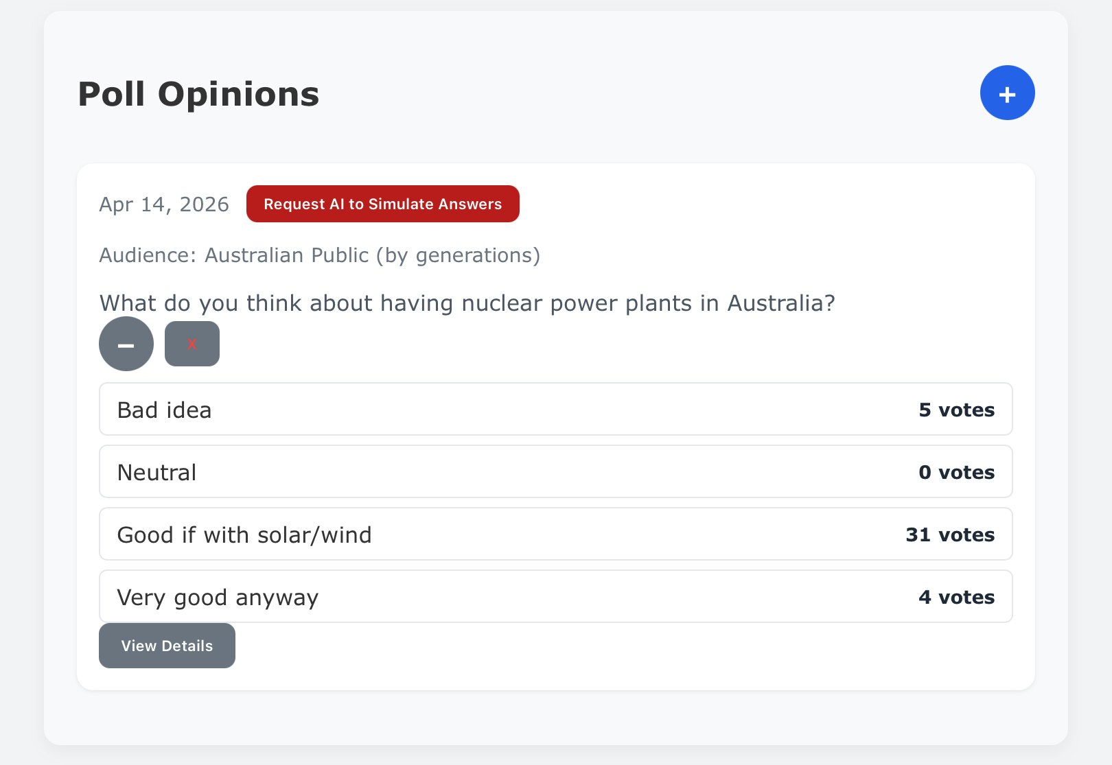Click the Australian Public audience text
Image resolution: width=1112 pixels, height=765 pixels.
tap(319, 255)
